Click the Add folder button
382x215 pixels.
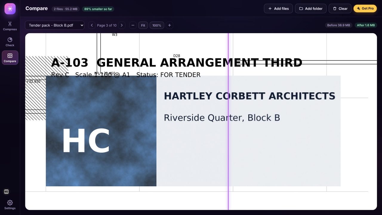311,9
